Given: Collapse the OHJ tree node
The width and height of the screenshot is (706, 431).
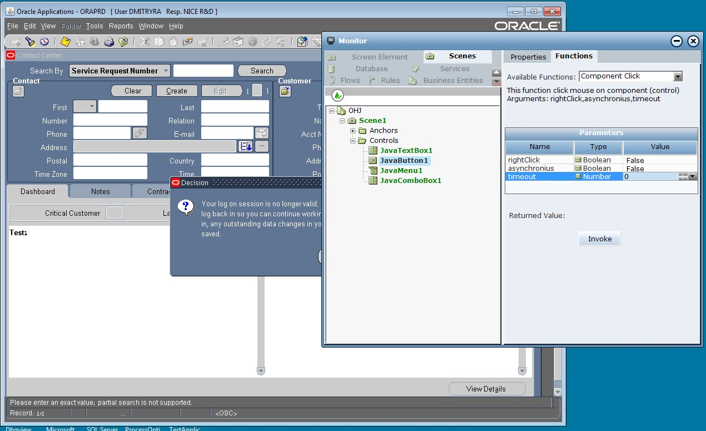Looking at the screenshot, I should coord(332,111).
